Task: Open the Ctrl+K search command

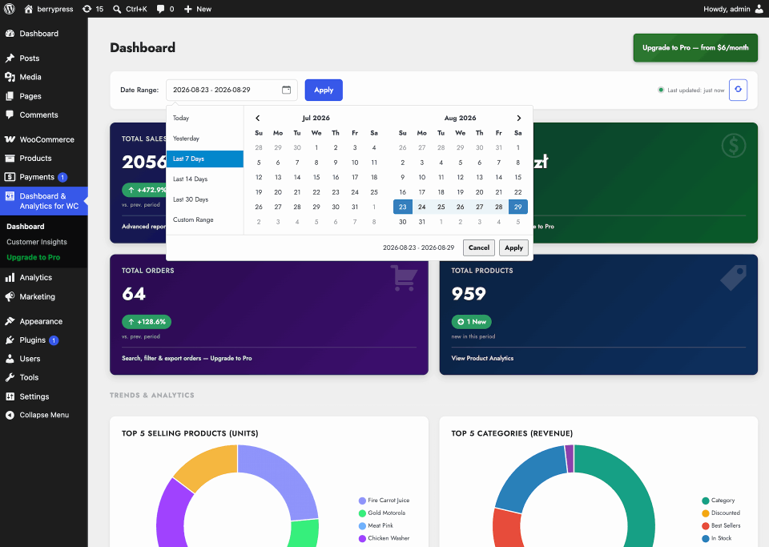Action: (130, 9)
